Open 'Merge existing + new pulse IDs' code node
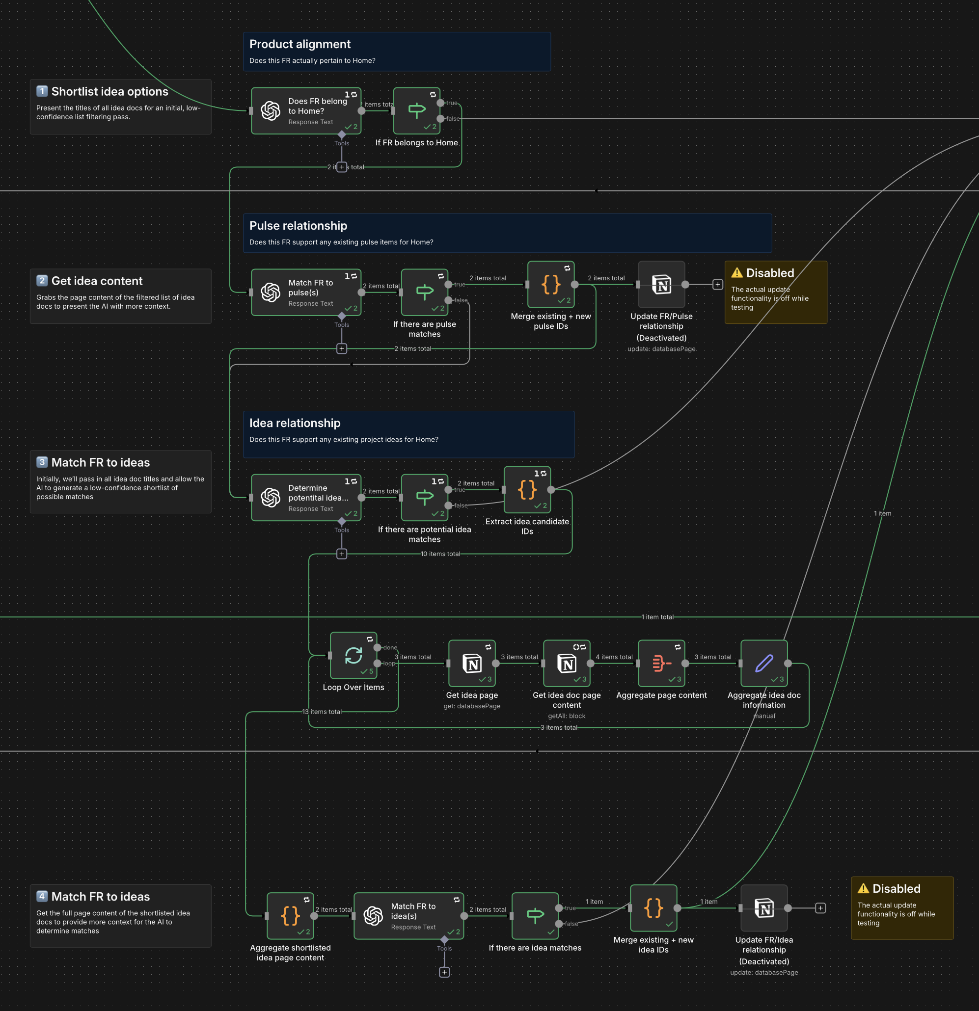The image size is (979, 1011). (551, 285)
